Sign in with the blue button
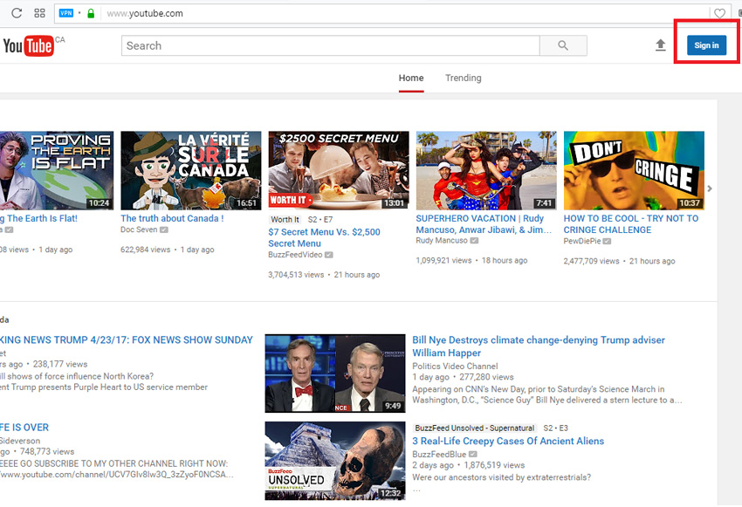742x507 pixels. (706, 45)
